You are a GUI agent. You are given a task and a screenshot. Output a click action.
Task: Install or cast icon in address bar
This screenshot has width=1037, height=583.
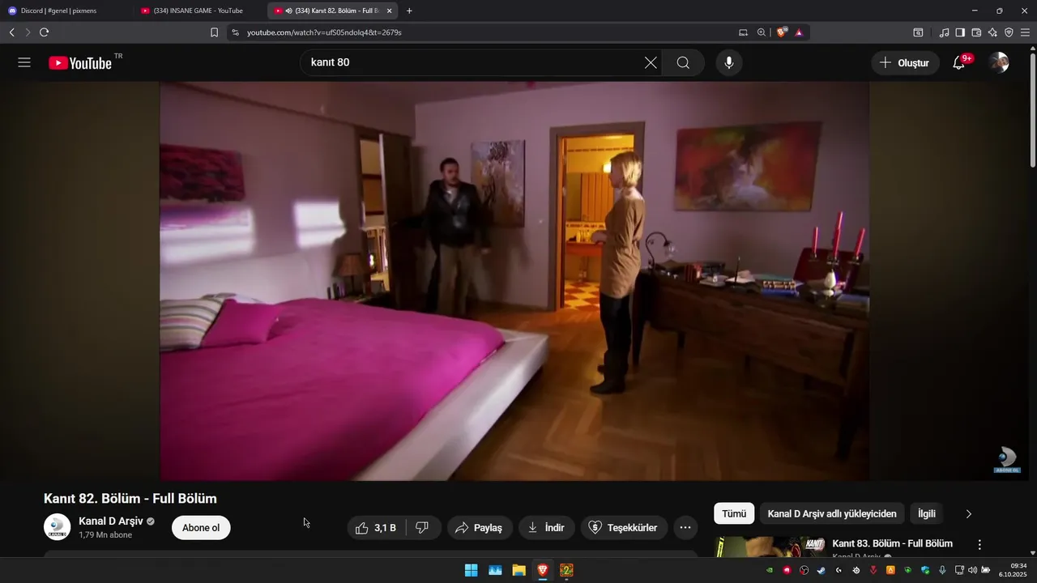(x=744, y=32)
